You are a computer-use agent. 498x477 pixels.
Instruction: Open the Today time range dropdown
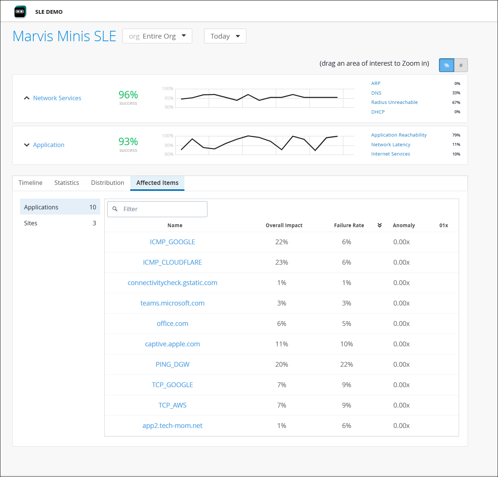[x=225, y=36]
